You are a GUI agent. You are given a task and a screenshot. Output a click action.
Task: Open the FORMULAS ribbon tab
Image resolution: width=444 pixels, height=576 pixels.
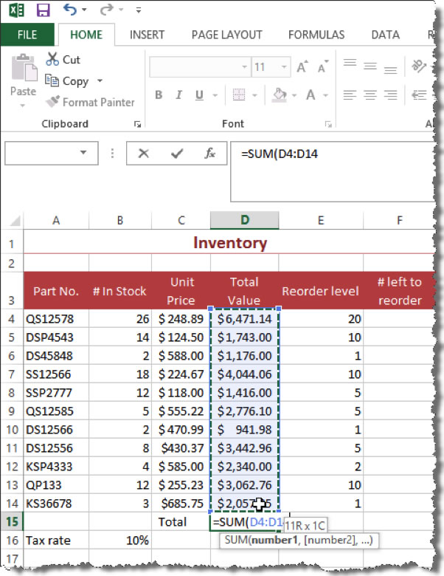[316, 35]
